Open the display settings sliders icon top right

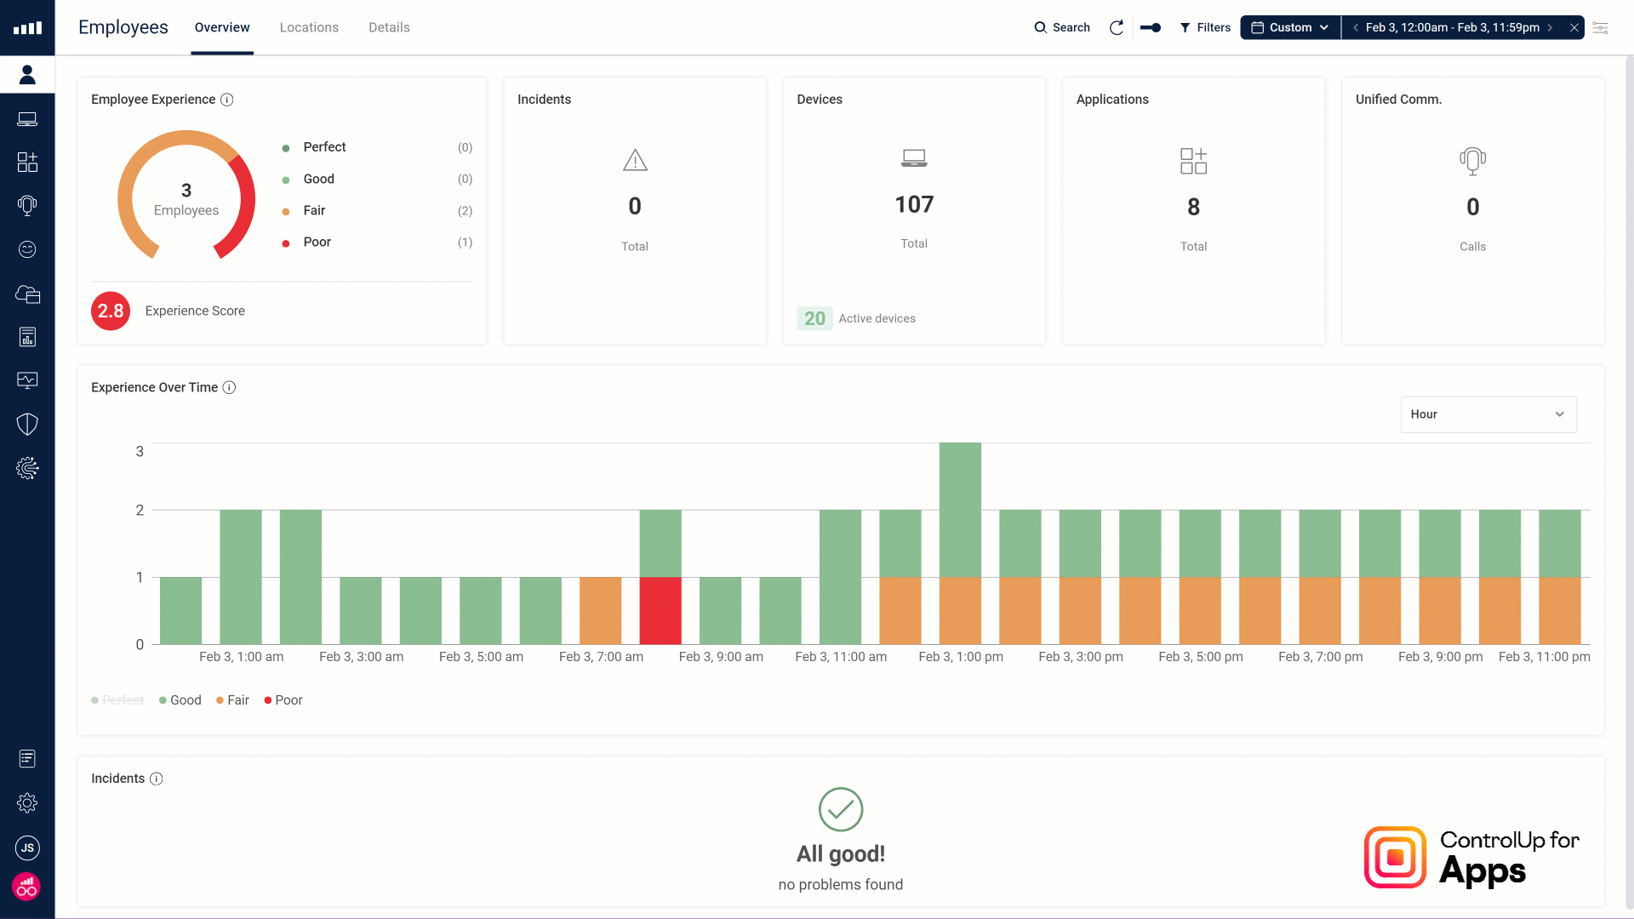click(1602, 28)
